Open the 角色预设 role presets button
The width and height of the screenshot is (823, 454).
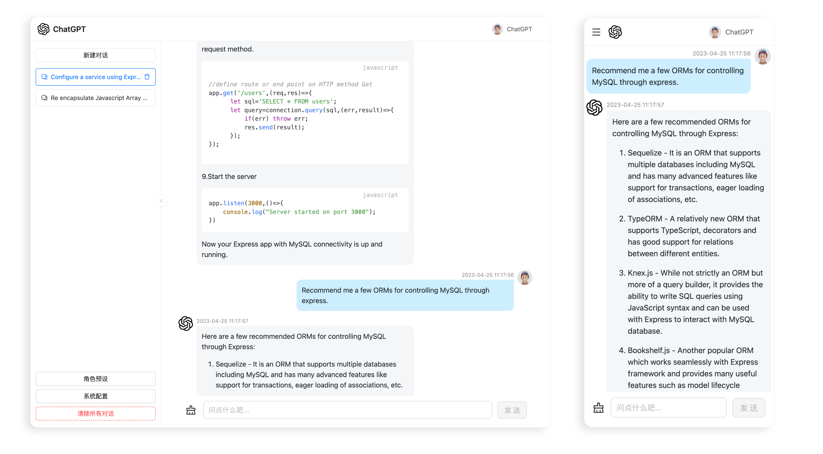pos(96,378)
